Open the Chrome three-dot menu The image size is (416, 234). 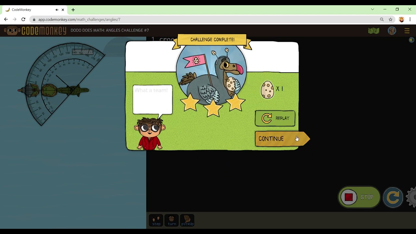tap(410, 19)
